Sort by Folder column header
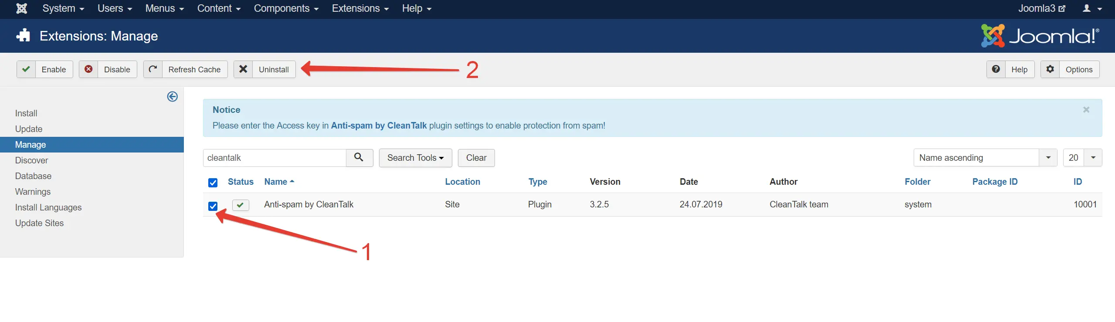1115x322 pixels. click(x=917, y=182)
